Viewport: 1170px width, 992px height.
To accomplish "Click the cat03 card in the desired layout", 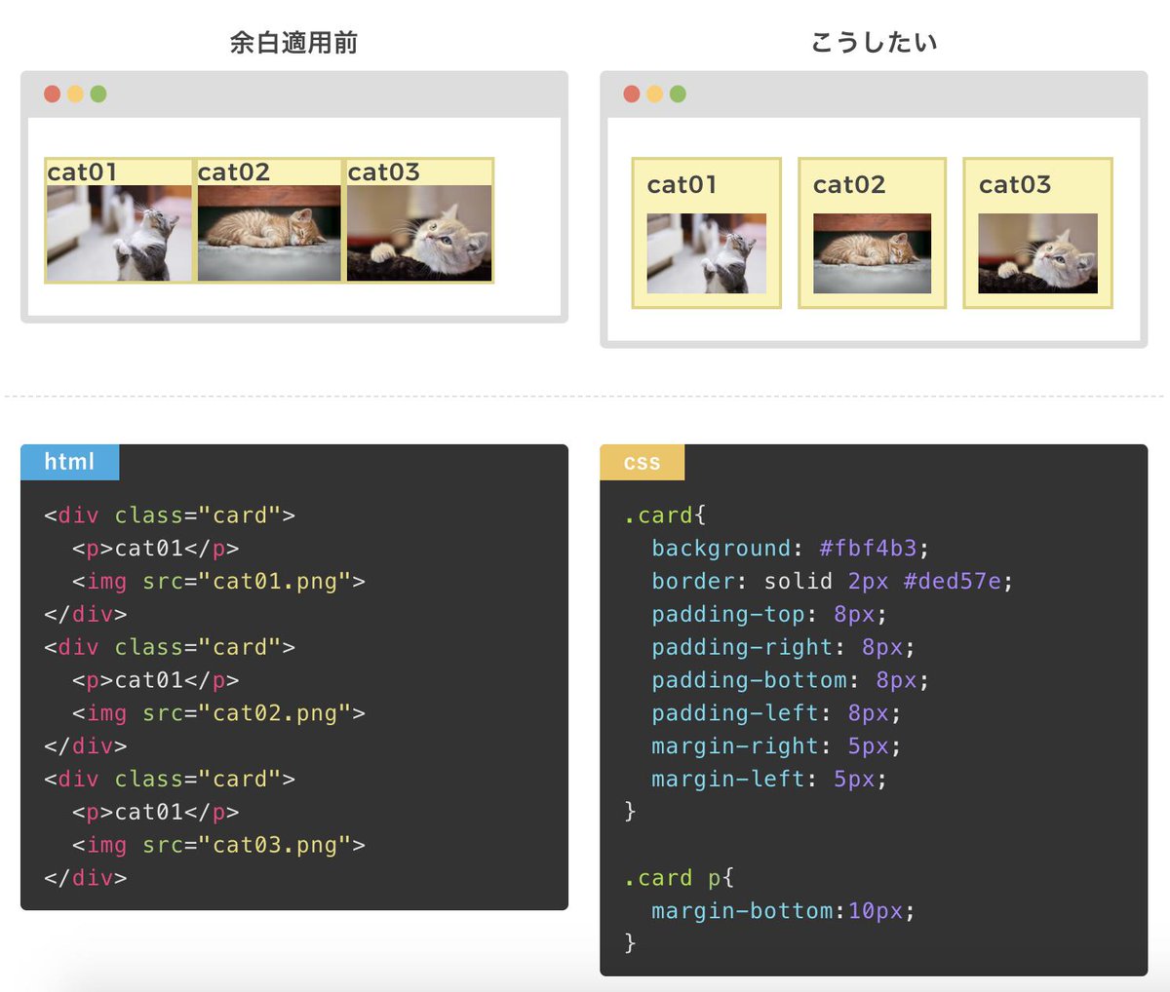I will [x=1036, y=232].
